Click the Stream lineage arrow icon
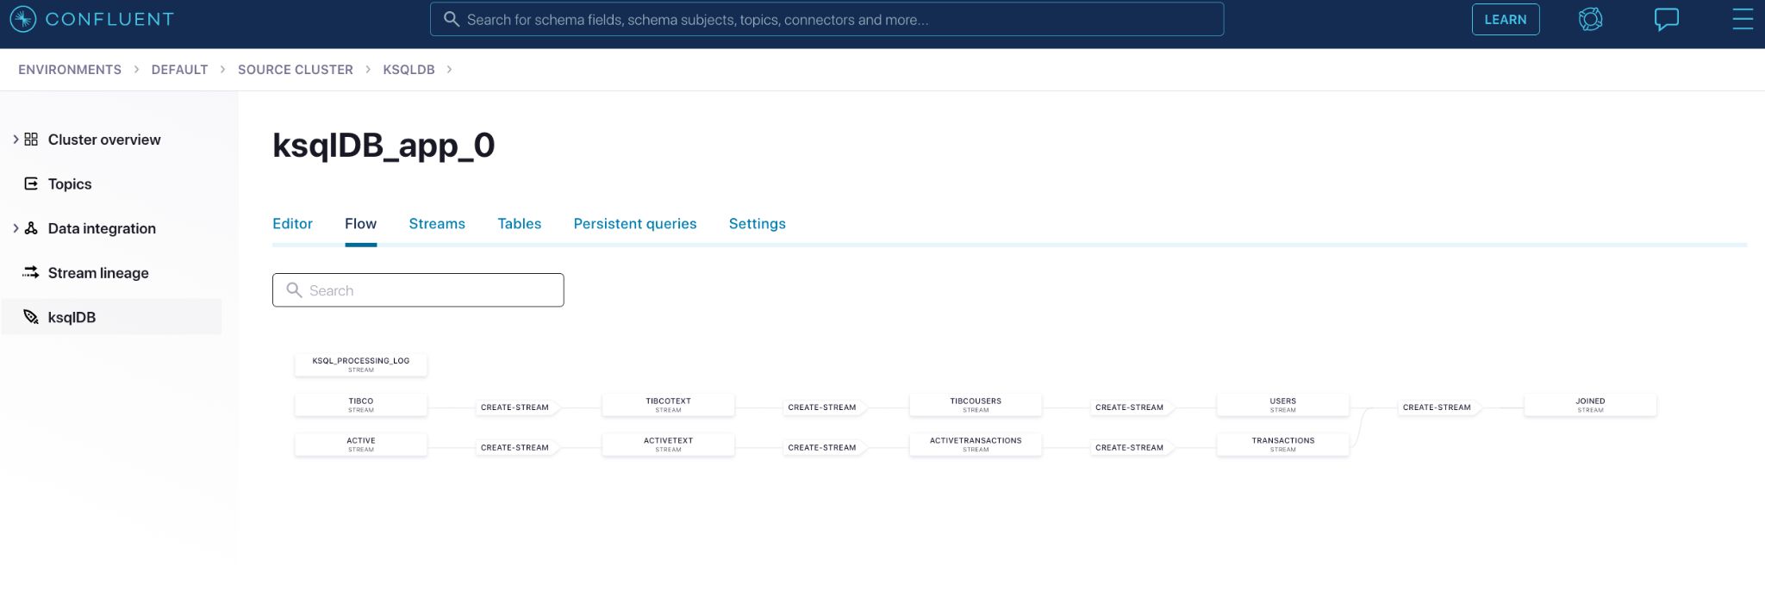 (x=31, y=272)
